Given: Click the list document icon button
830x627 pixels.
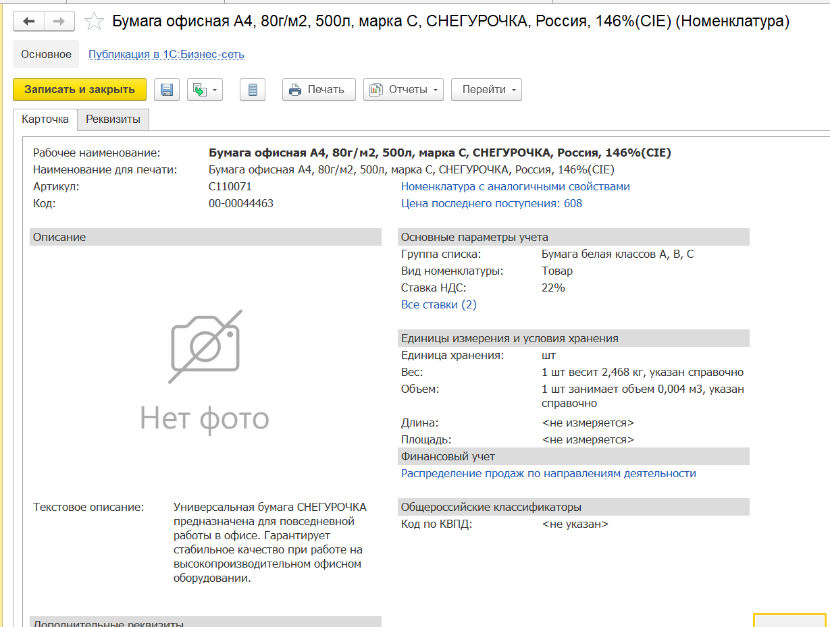Looking at the screenshot, I should (x=253, y=90).
